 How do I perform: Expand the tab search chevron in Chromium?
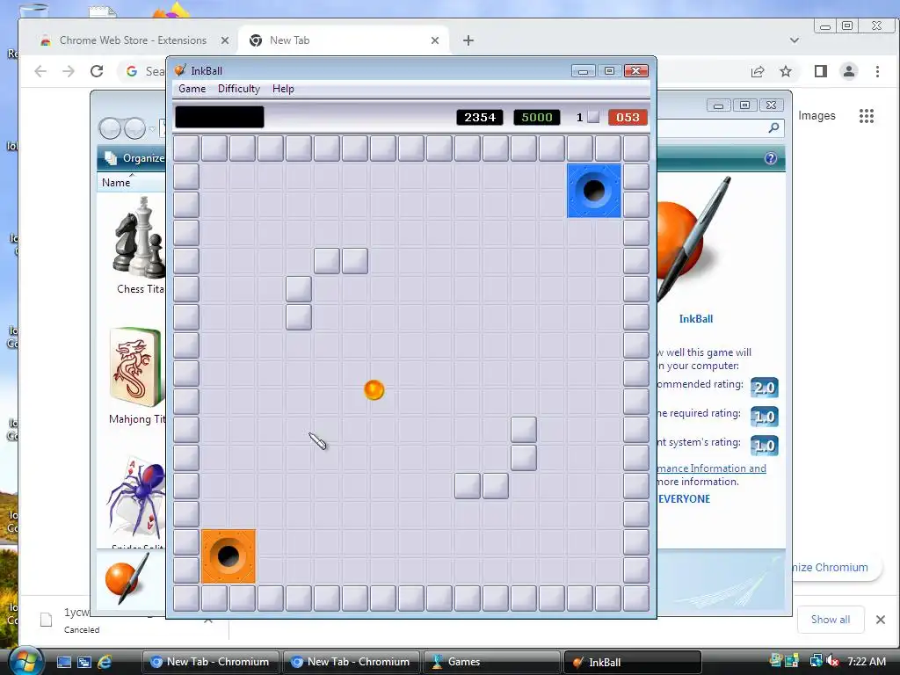pyautogui.click(x=795, y=40)
